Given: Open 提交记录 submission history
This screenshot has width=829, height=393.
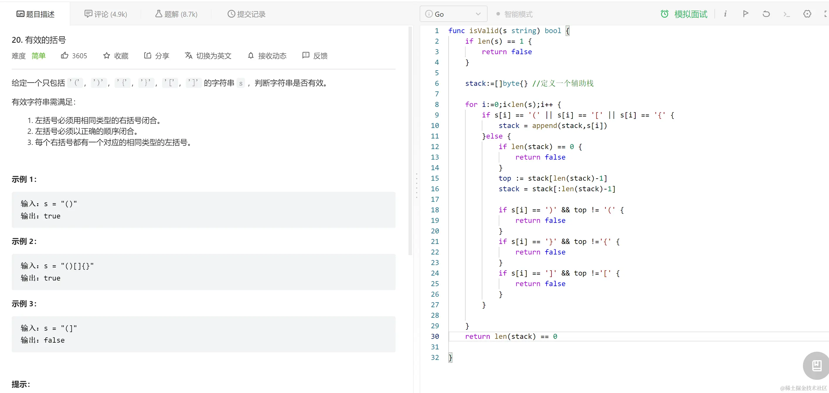Looking at the screenshot, I should (x=246, y=14).
